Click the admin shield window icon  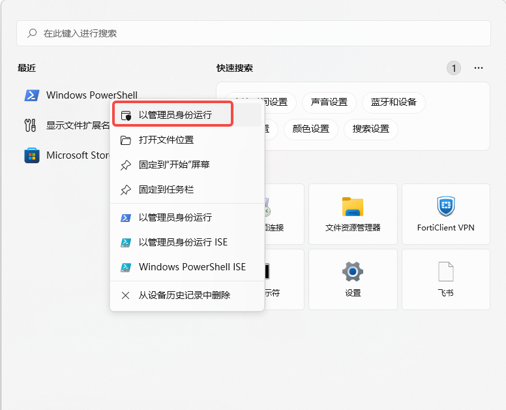pyautogui.click(x=126, y=116)
